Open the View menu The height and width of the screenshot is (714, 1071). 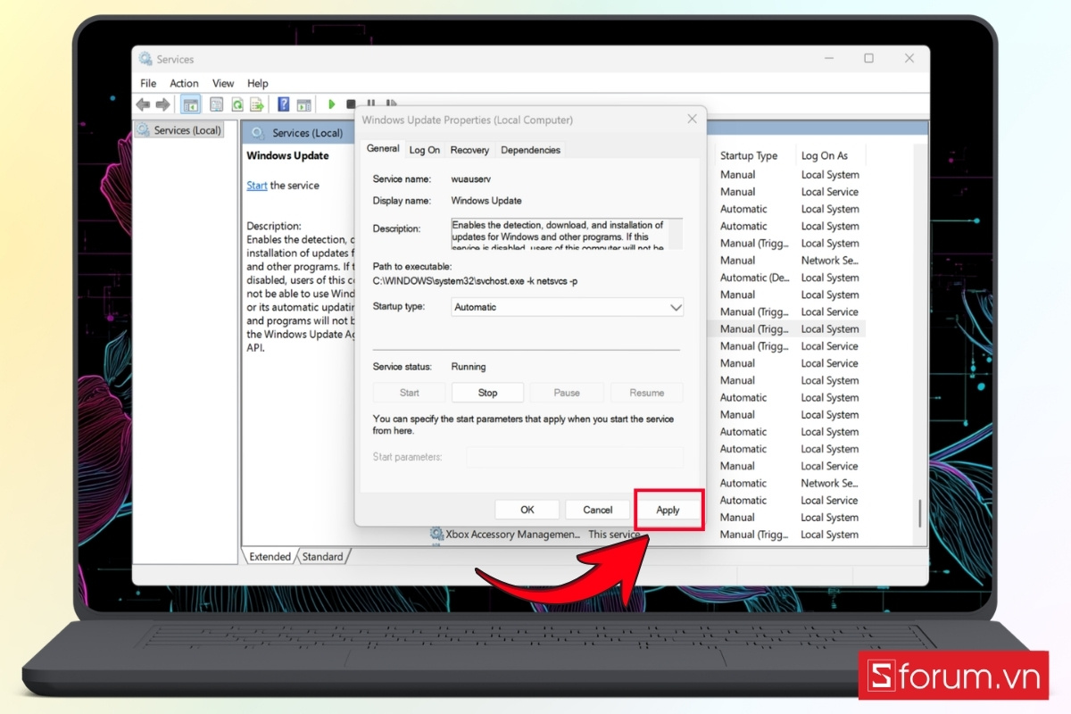point(223,83)
